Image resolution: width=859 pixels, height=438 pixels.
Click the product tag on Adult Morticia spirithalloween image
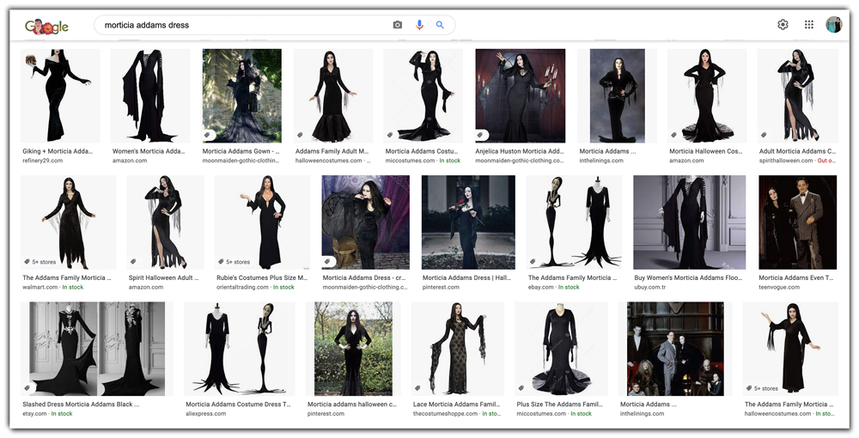point(764,135)
